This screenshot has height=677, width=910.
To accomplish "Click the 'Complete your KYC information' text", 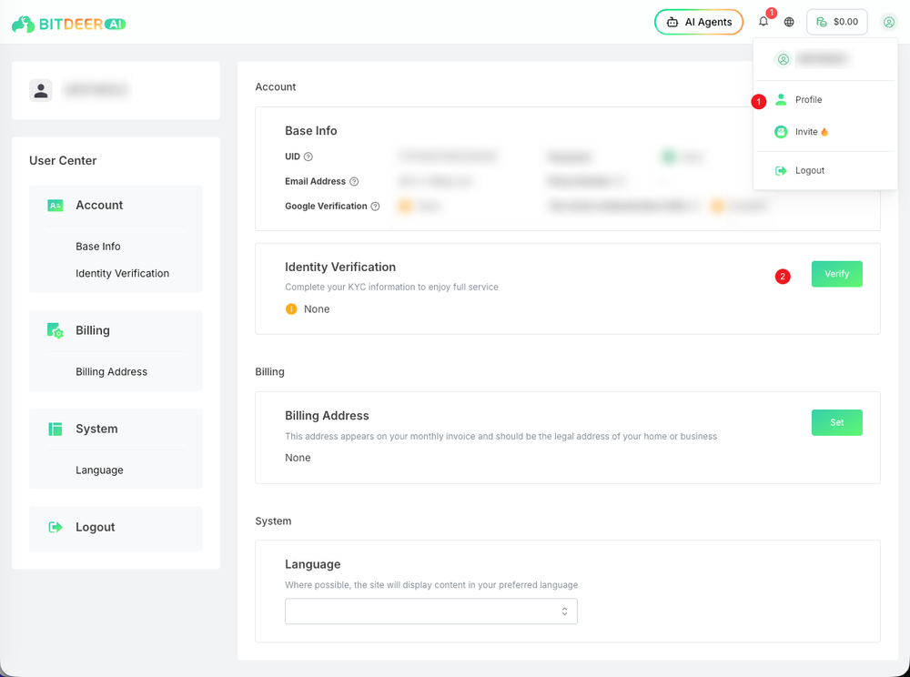I will 391,288.
